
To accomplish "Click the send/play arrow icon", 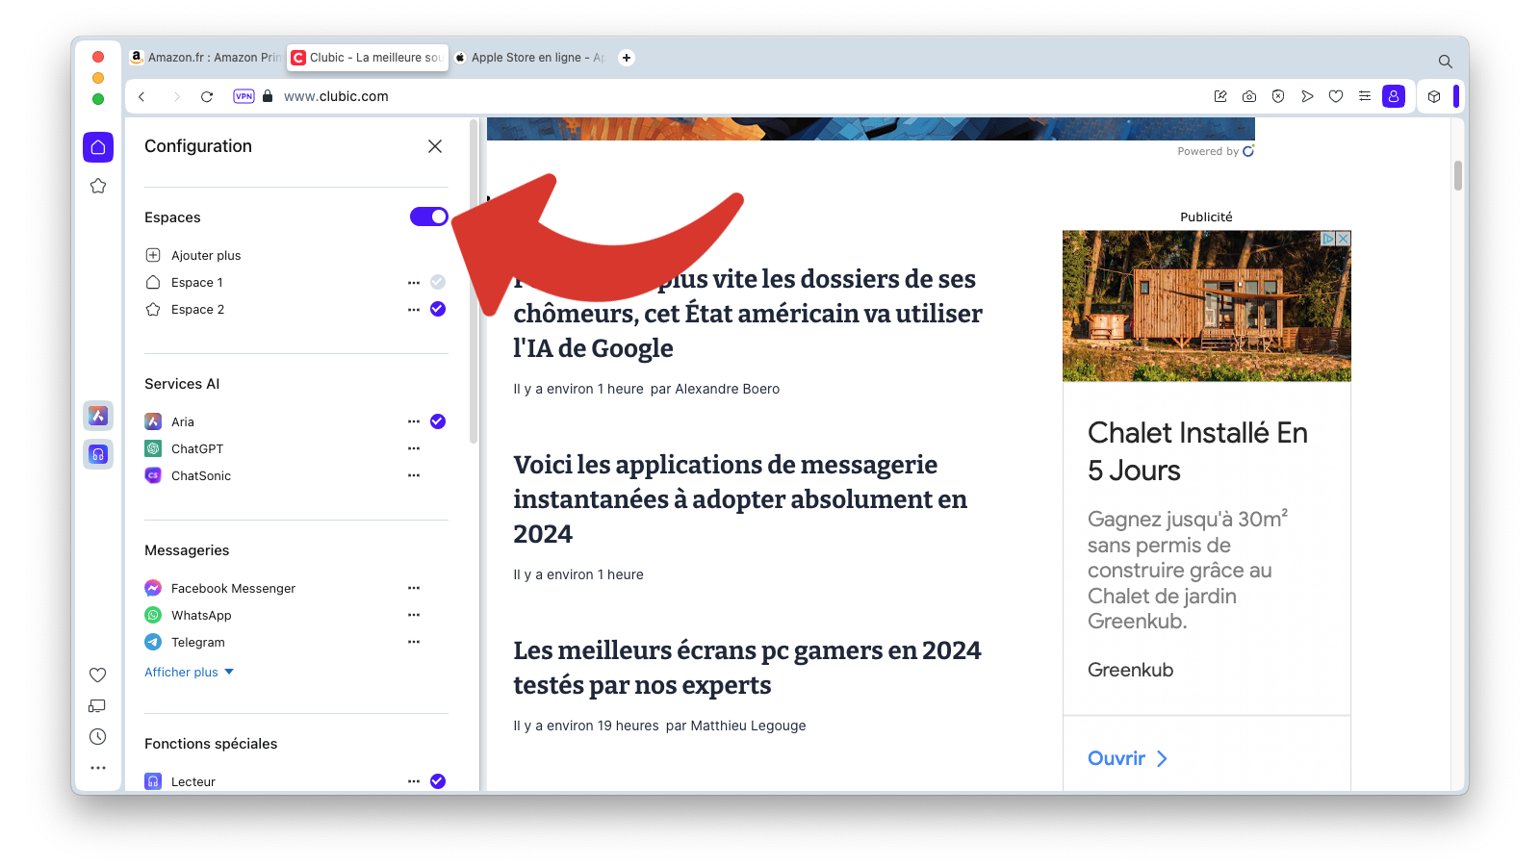I will coord(1307,96).
